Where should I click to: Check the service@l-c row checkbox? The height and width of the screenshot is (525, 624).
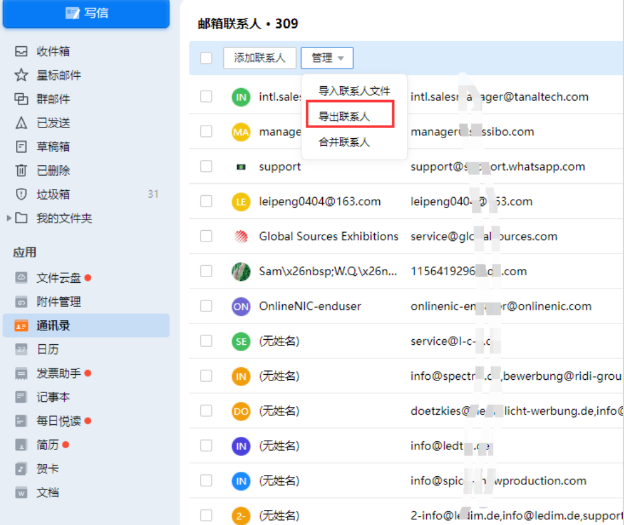click(x=206, y=340)
